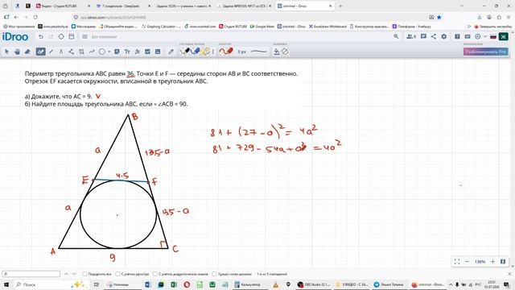Viewport: 515px width, 290px height.
Task: Select the arrow line tool
Action: point(92,52)
